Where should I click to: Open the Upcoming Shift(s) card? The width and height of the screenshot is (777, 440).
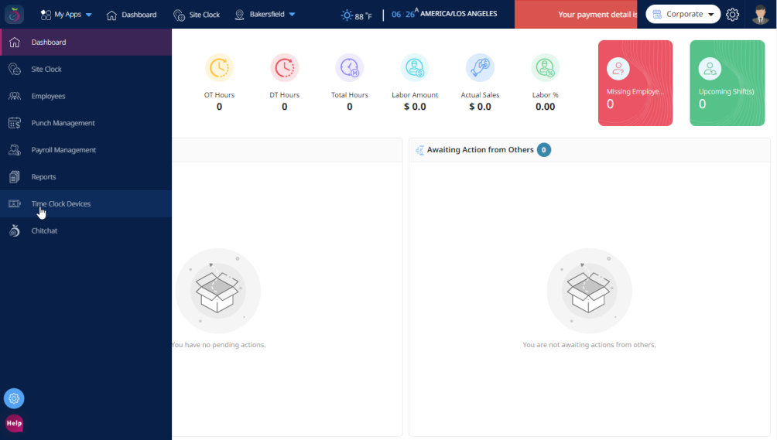coord(727,83)
